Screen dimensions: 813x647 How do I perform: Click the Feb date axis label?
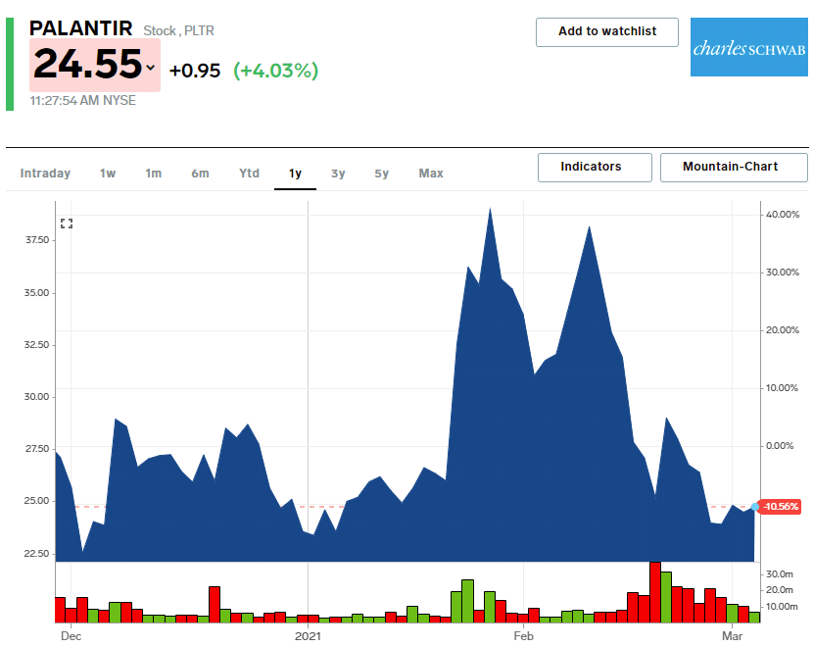pyautogui.click(x=524, y=636)
